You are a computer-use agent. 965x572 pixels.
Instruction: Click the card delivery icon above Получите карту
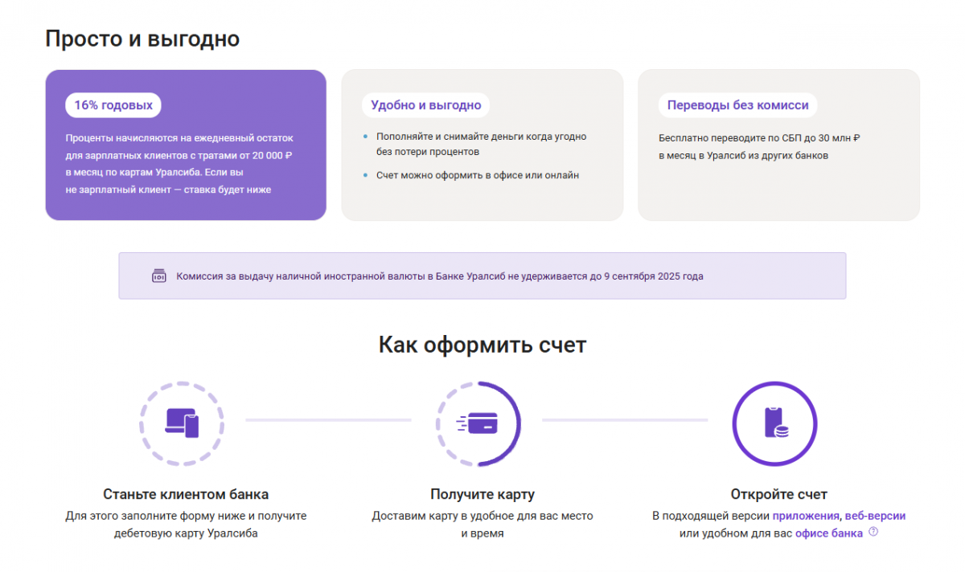click(477, 423)
